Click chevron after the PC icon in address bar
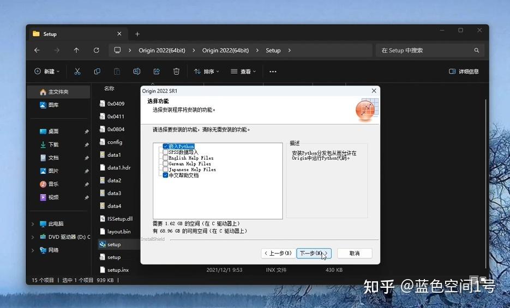The image size is (510, 308). (130, 50)
